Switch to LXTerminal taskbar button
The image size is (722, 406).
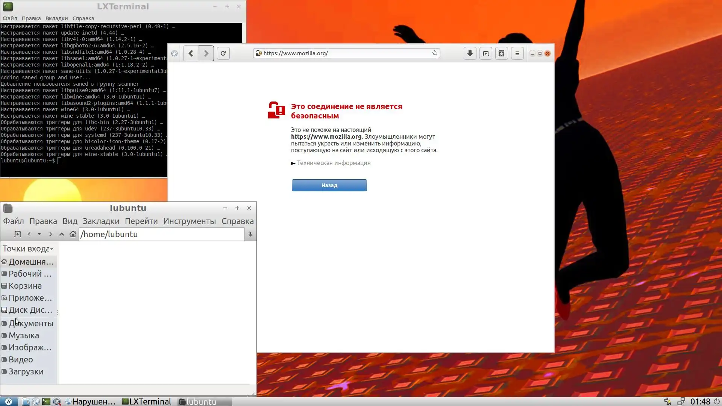pyautogui.click(x=147, y=401)
